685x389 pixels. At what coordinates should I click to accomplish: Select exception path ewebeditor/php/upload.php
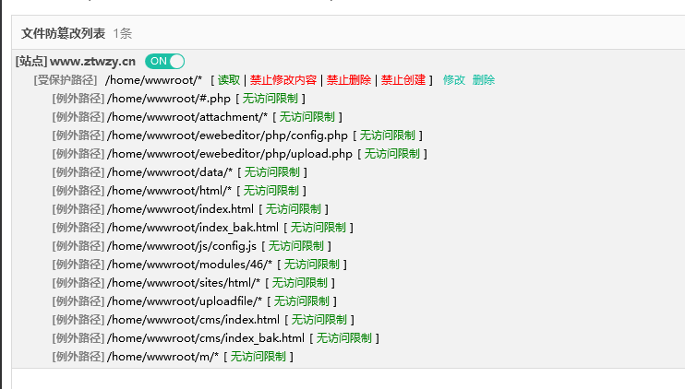tap(230, 154)
